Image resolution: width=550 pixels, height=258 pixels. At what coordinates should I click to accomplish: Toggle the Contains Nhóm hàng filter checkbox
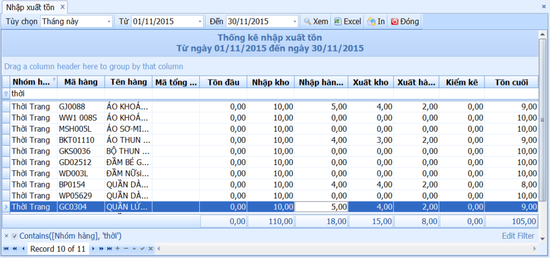[x=15, y=236]
